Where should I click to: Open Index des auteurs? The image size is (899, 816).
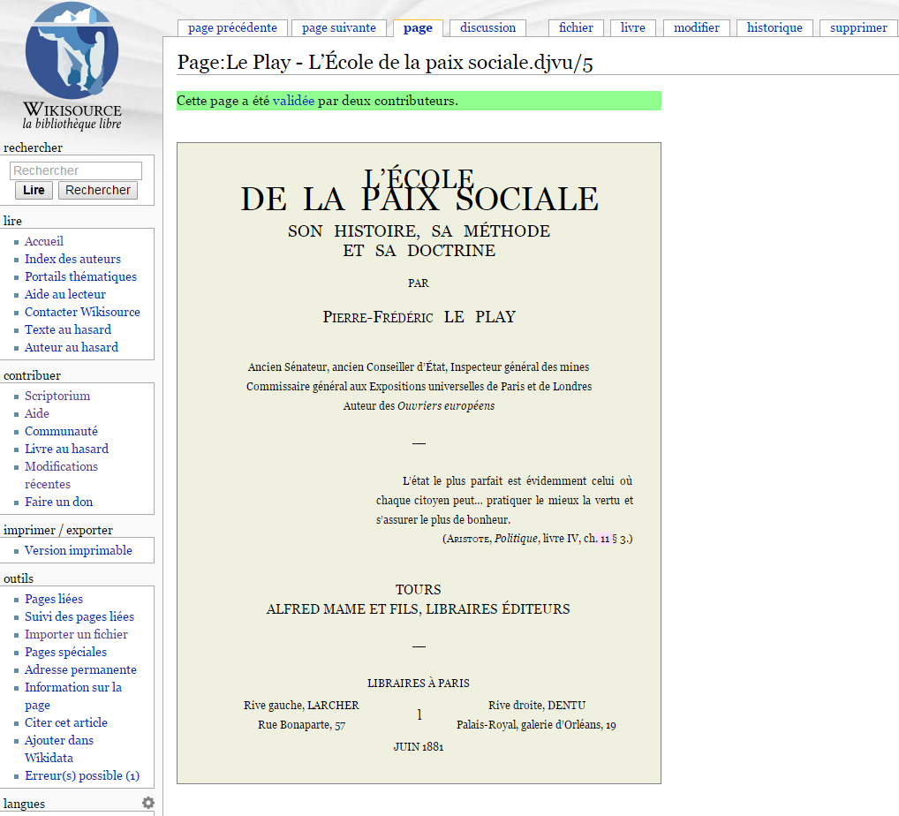(x=72, y=259)
